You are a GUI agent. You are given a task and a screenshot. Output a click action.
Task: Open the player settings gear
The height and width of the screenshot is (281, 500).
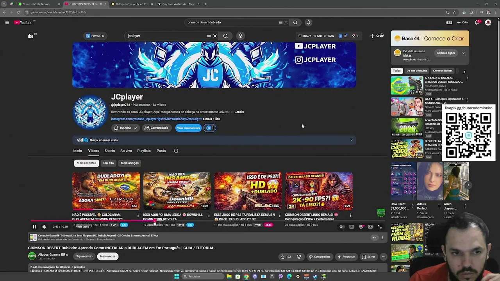(361, 227)
